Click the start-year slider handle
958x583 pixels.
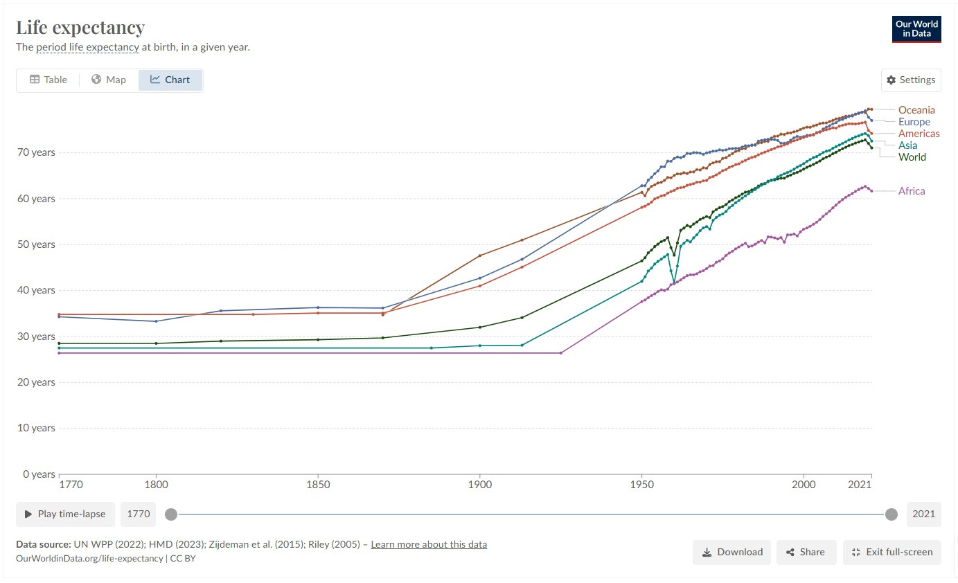click(170, 514)
